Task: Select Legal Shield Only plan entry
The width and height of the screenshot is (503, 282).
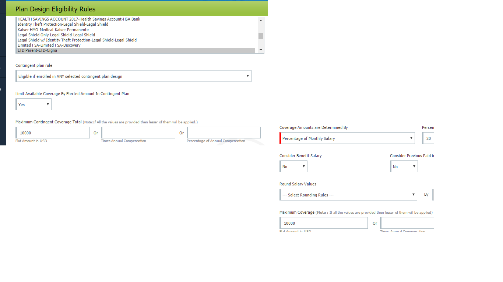Action: pos(56,35)
